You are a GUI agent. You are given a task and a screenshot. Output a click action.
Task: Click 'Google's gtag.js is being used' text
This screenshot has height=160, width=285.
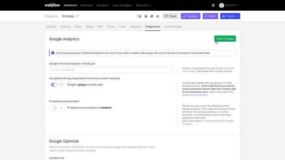click(x=85, y=85)
